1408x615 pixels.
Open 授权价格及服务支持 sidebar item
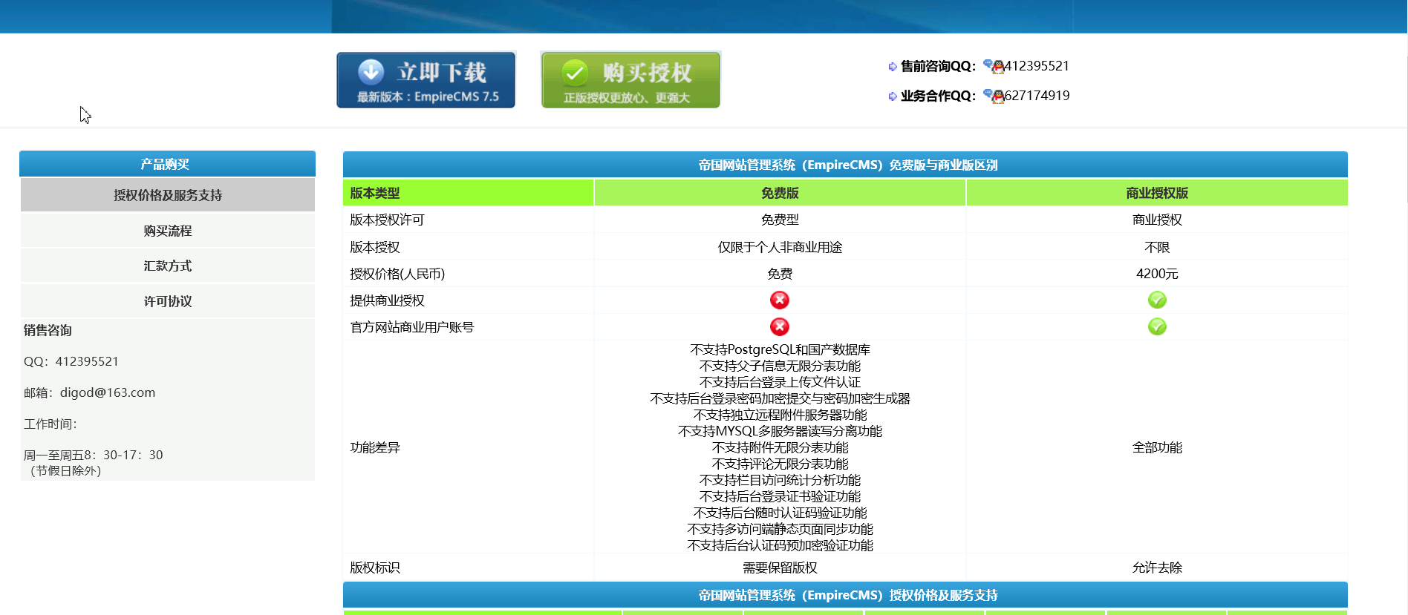pyautogui.click(x=168, y=195)
